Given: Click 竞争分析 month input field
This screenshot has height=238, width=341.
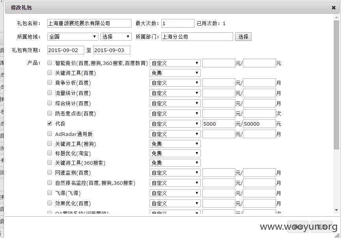Looking at the screenshot, I should 259,83.
